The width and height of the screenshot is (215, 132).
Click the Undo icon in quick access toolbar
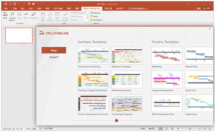[19, 4]
